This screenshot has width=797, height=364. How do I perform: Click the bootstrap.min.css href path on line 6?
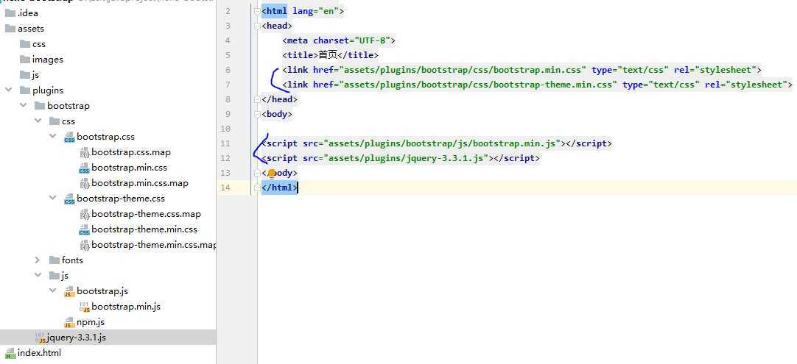point(463,70)
